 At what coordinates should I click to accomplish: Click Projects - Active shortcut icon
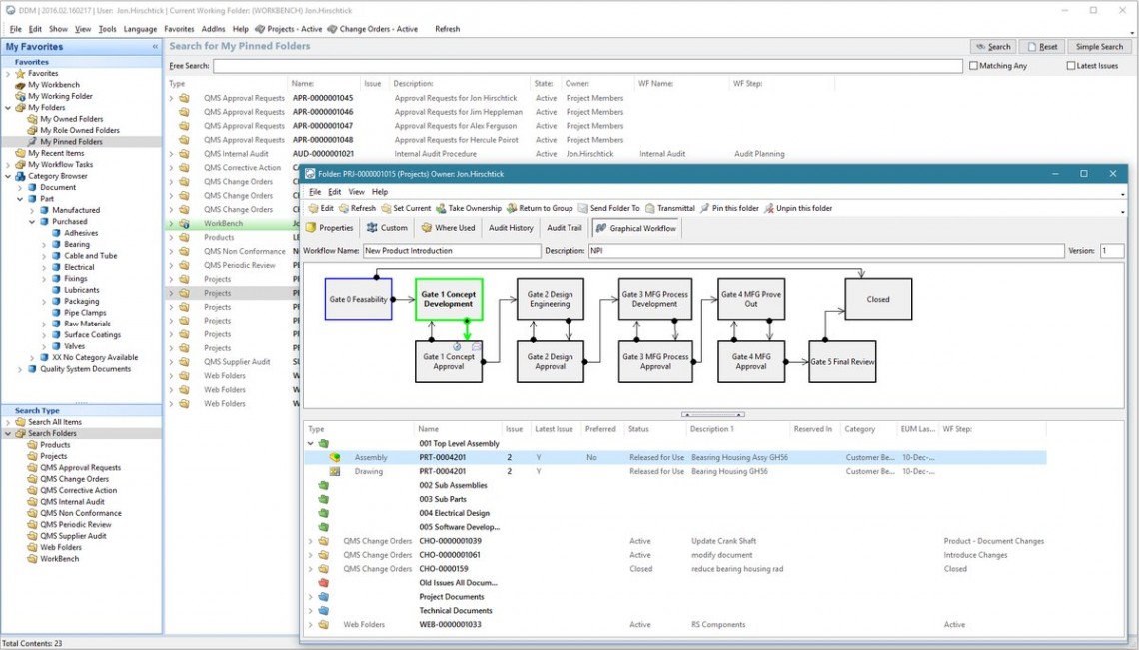tap(260, 29)
